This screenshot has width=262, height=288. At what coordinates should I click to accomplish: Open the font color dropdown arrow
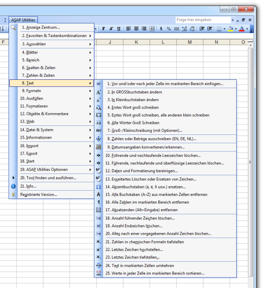pos(247,29)
